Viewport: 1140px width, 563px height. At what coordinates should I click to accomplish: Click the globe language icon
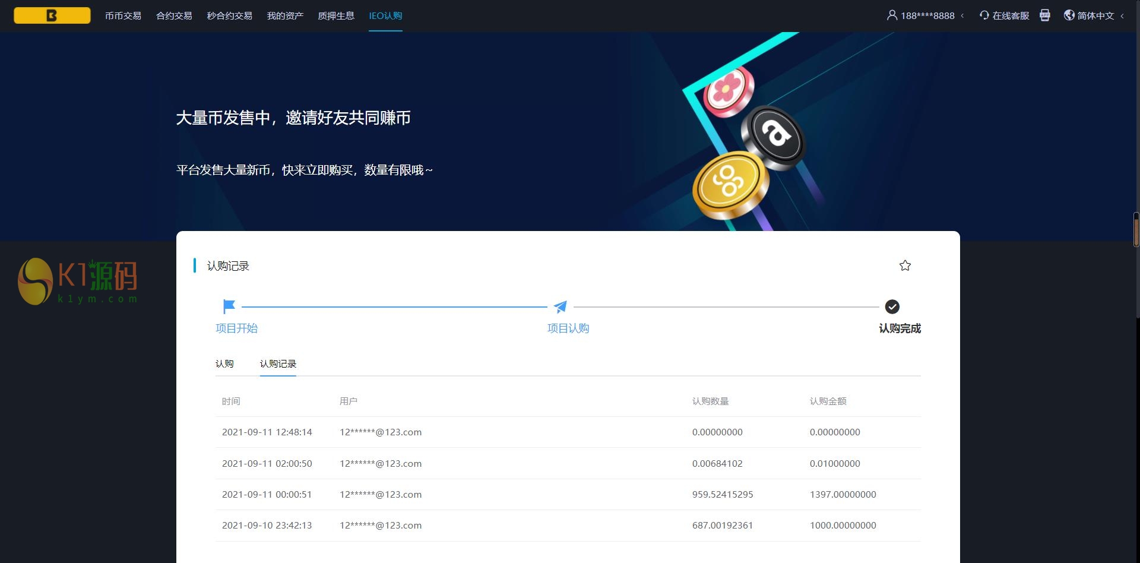click(x=1069, y=15)
